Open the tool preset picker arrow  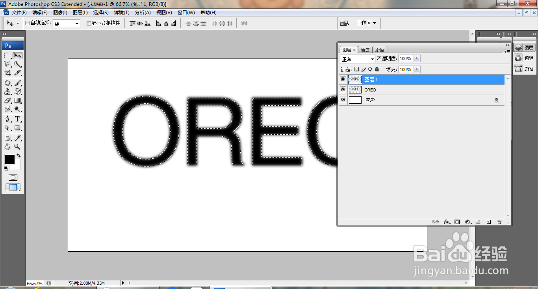18,24
